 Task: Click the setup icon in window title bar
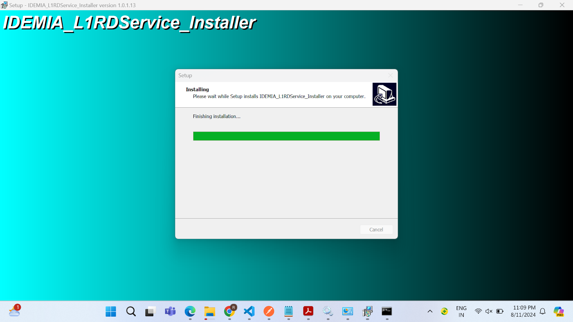[x=4, y=5]
